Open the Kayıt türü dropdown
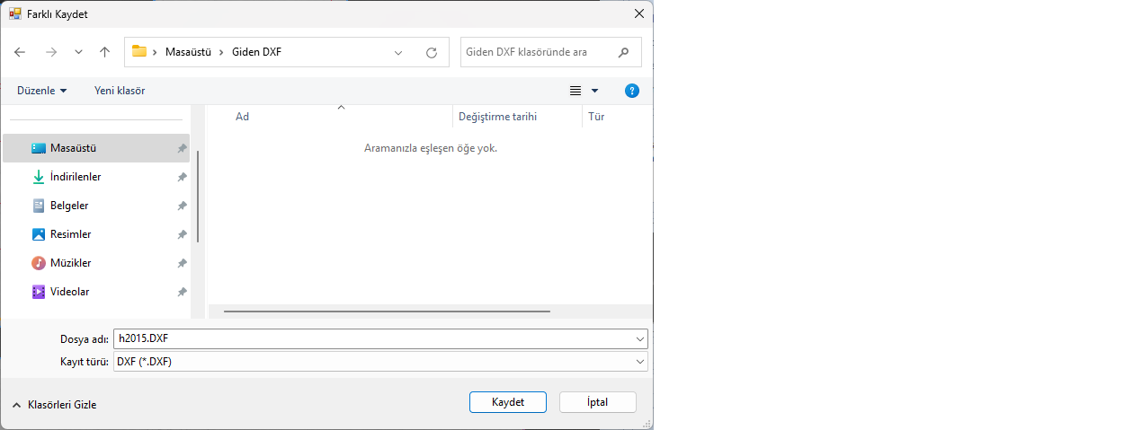 [640, 361]
